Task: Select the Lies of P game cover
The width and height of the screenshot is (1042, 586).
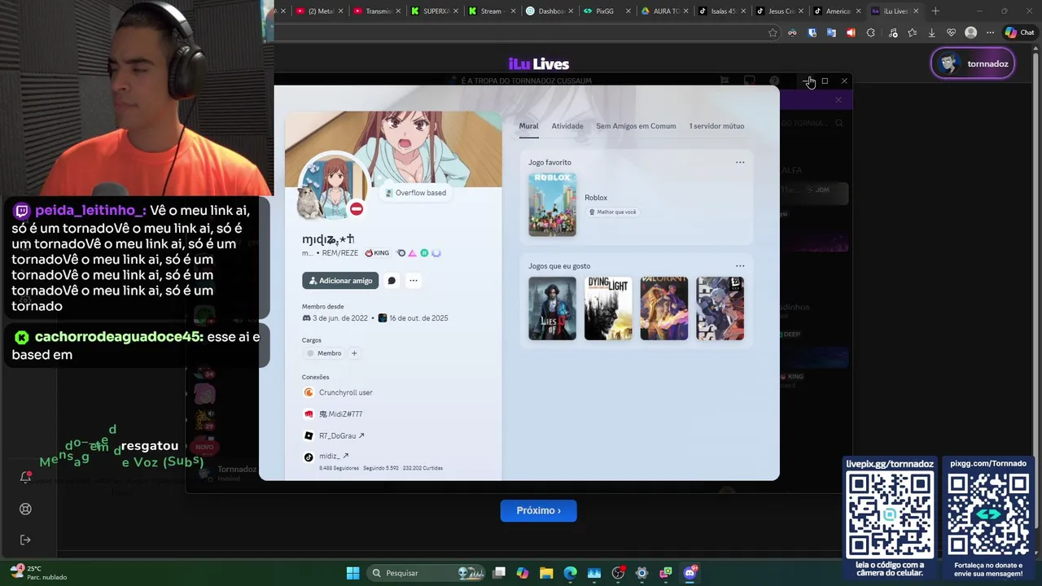Action: (552, 308)
